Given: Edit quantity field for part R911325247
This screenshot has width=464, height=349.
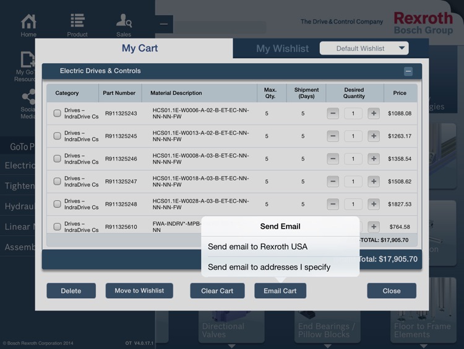Looking at the screenshot, I should point(353,182).
